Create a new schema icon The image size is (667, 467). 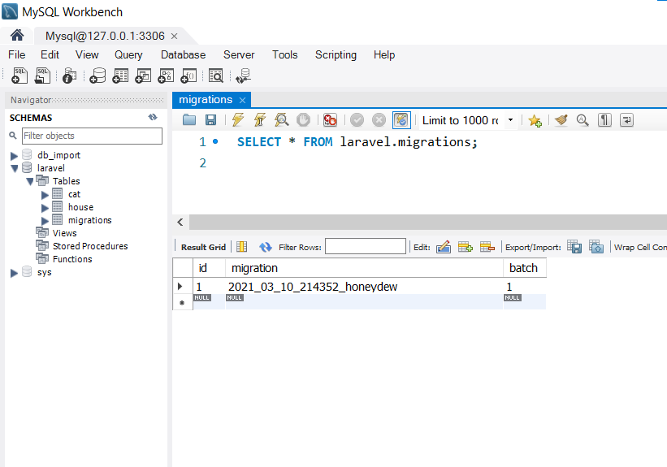tap(97, 76)
